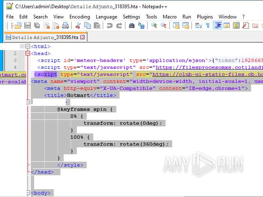Paste clipboard using the Paste icon

[x=97, y=25]
